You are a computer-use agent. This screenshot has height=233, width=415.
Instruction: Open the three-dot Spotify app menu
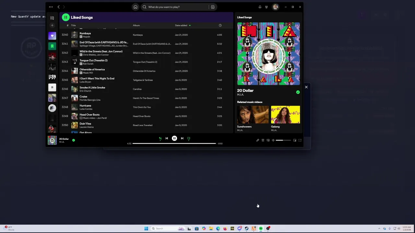tap(51, 7)
